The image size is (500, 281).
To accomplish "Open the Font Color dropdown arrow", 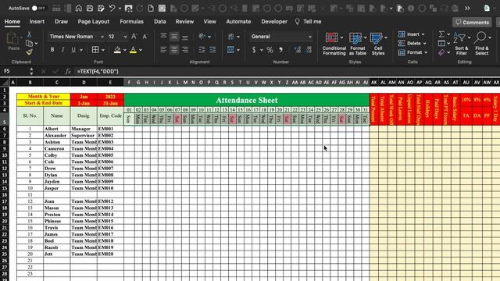I will 141,50.
